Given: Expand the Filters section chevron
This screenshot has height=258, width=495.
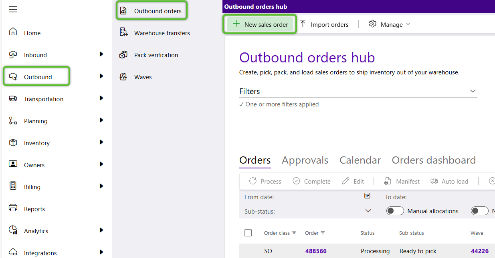Looking at the screenshot, I should (473, 91).
